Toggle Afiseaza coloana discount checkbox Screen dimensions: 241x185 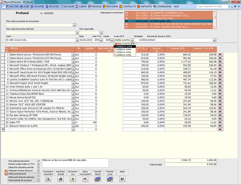coord(39,171)
